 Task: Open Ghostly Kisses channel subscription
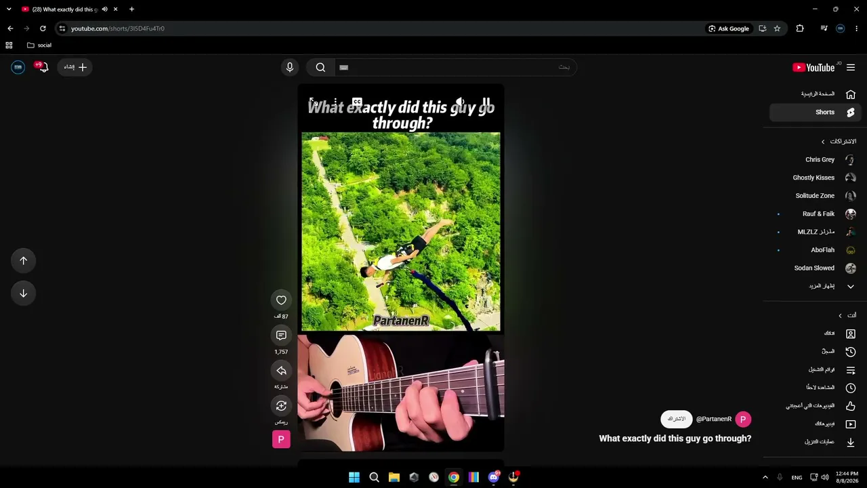[x=815, y=178]
